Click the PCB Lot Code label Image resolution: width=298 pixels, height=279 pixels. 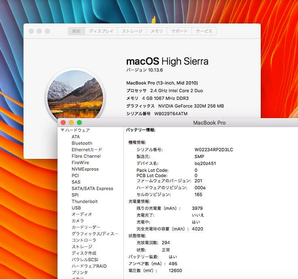[x=152, y=175]
